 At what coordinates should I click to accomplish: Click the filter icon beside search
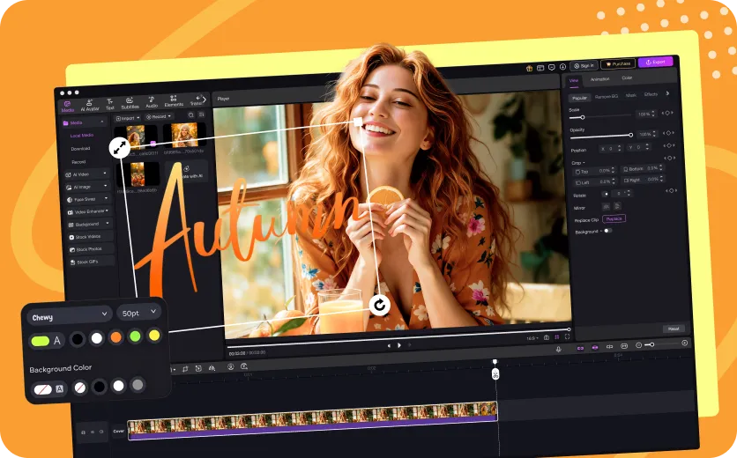pyautogui.click(x=201, y=114)
